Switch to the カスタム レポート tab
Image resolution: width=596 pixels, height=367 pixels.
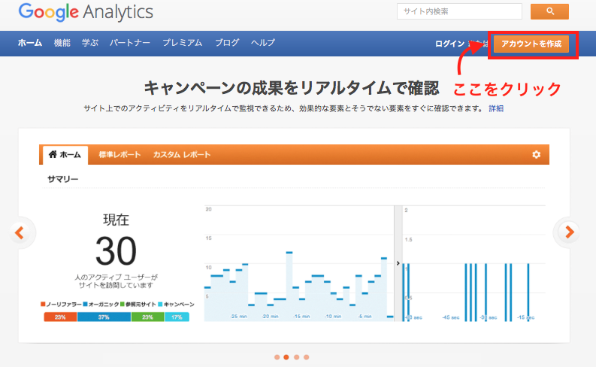[x=182, y=155]
